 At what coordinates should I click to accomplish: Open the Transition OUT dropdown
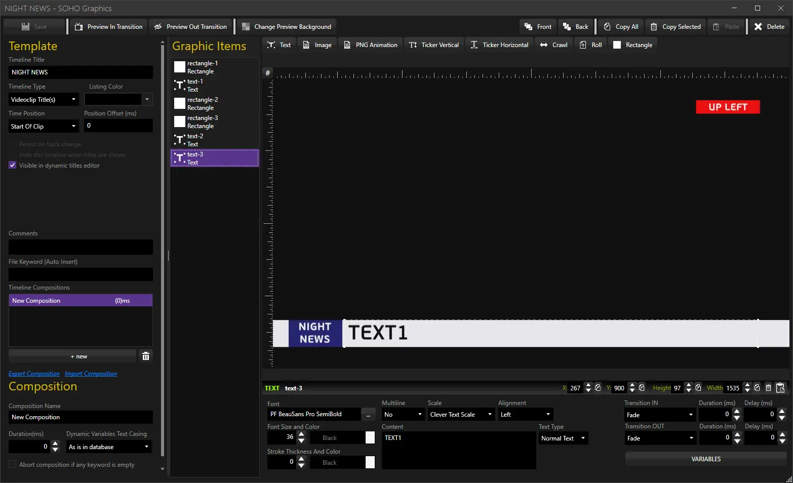[x=660, y=438]
